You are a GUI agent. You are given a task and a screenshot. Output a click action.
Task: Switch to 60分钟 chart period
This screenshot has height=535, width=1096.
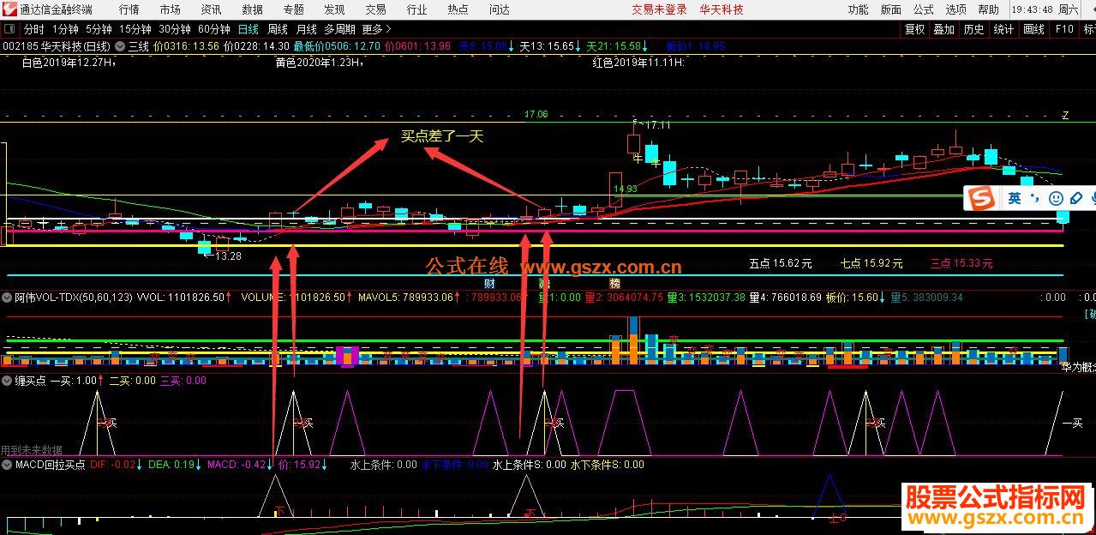(x=213, y=29)
